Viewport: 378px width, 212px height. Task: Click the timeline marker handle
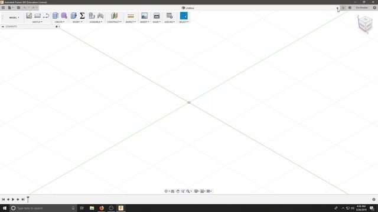click(x=28, y=199)
